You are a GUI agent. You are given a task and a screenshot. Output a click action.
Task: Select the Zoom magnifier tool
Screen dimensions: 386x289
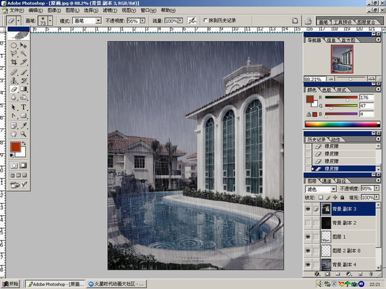coord(23,134)
